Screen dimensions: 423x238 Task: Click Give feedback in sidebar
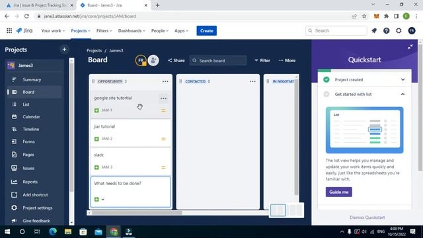point(34,221)
